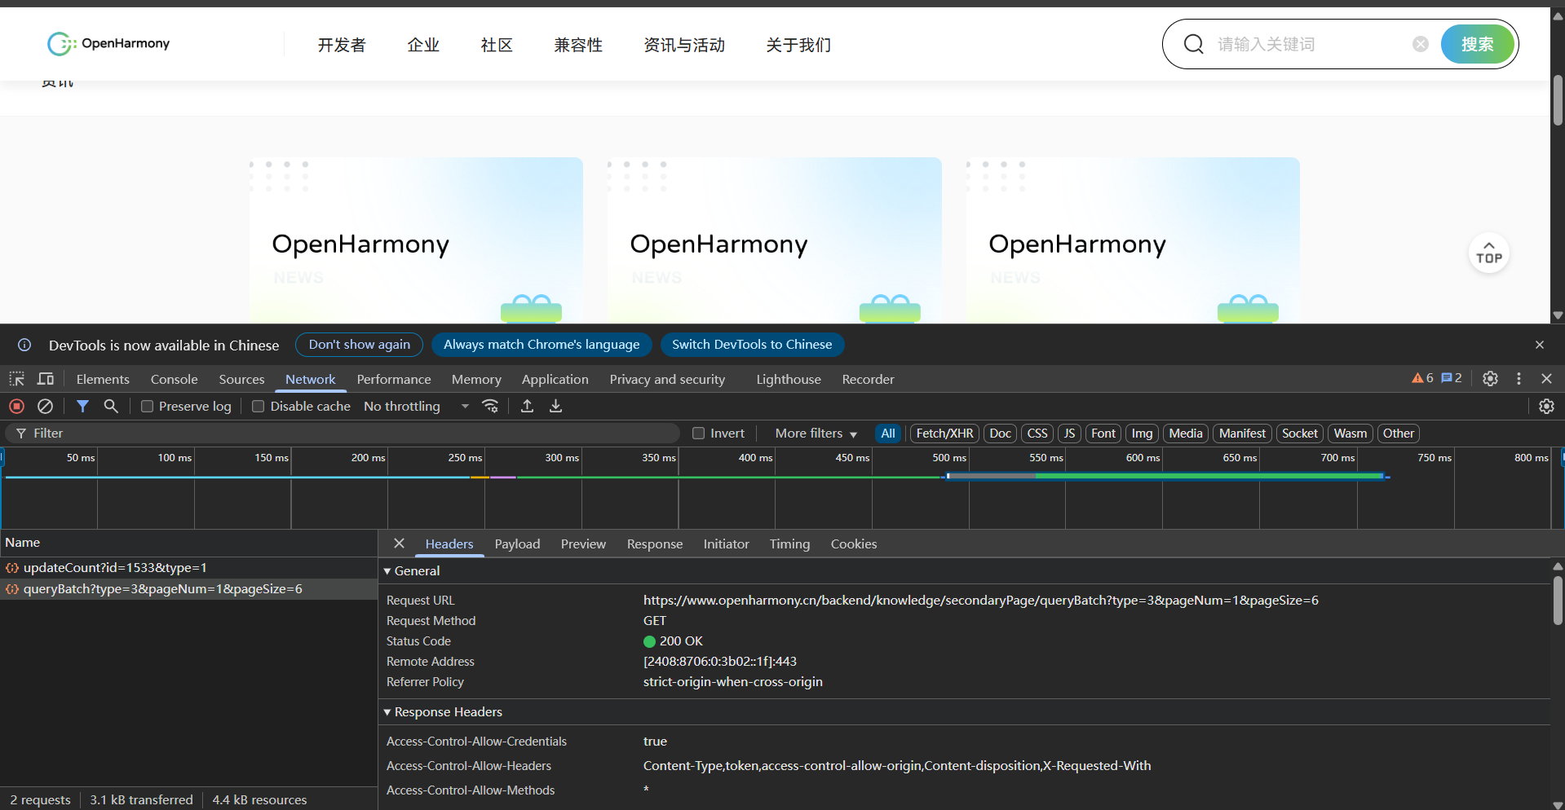This screenshot has width=1565, height=810.
Task: Clear the network log
Action: click(x=46, y=406)
